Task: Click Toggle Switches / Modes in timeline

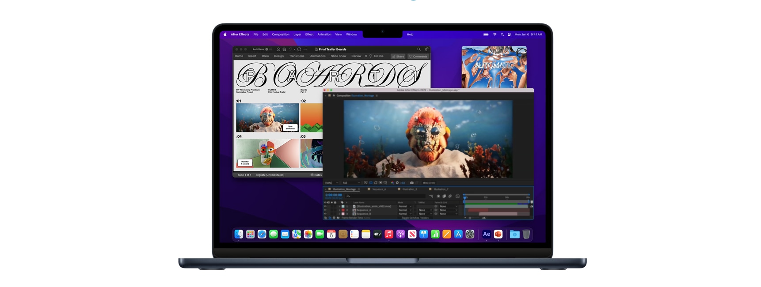Action: coord(415,218)
